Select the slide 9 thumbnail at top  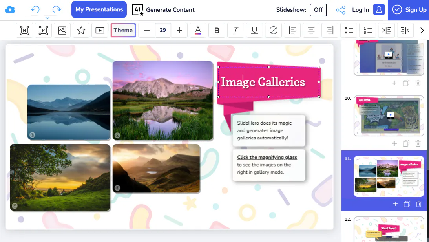(389, 57)
